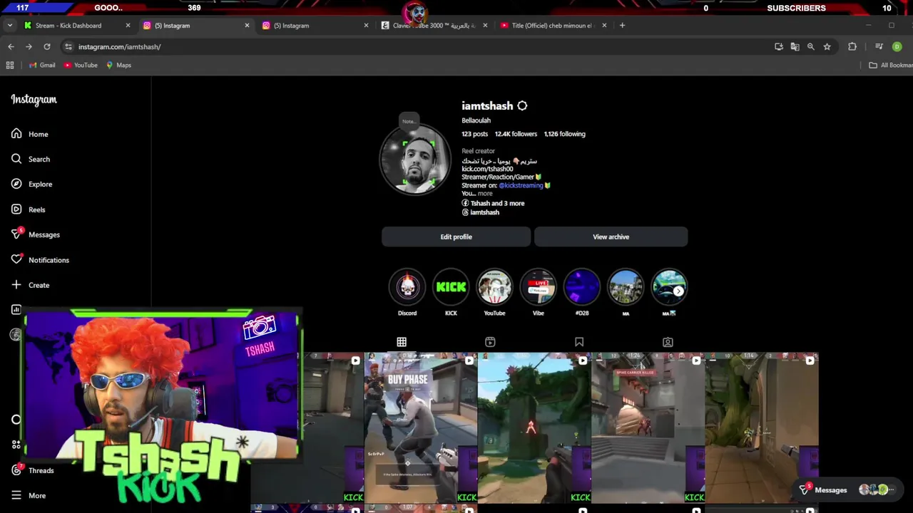Open the browser Extensions menu
This screenshot has height=513, width=913.
click(x=852, y=46)
